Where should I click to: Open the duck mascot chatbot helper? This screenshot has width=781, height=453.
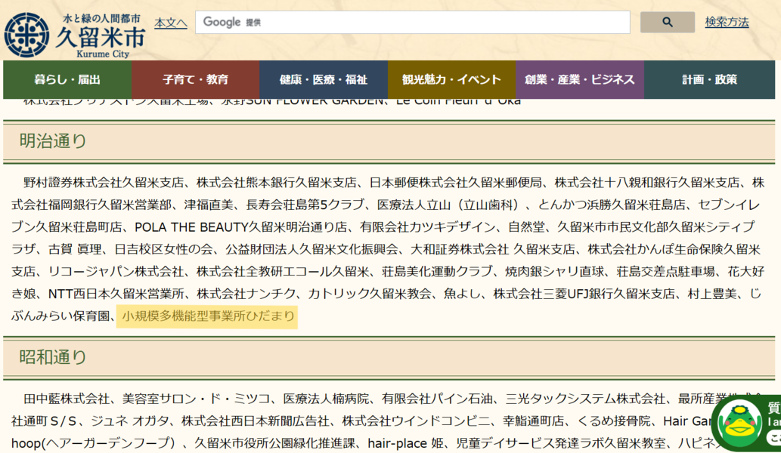coord(745,424)
